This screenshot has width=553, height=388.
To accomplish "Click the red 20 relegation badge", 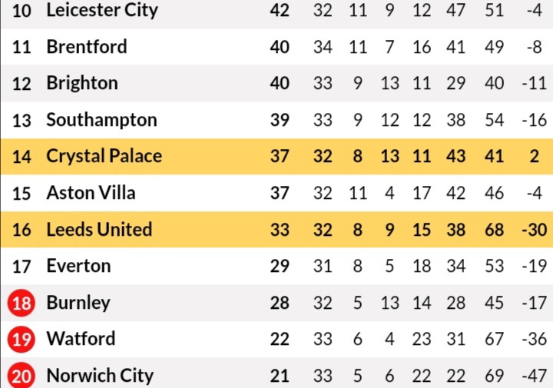I will click(22, 375).
